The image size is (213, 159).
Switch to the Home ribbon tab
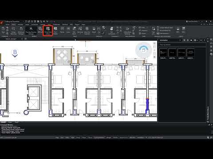(8, 25)
